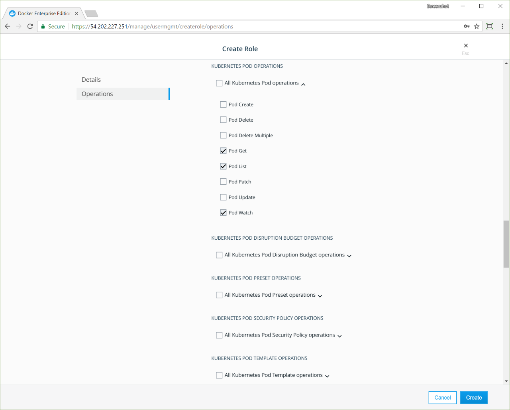Click the browser back arrow icon
510x410 pixels.
[x=8, y=26]
